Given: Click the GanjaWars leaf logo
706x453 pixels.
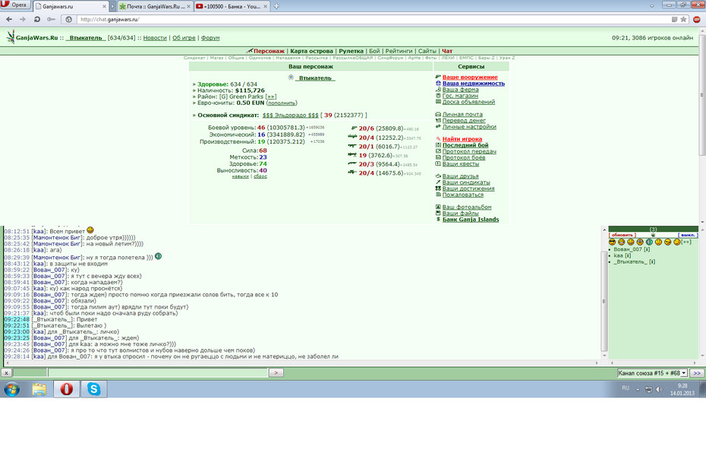Looking at the screenshot, I should pos(11,37).
